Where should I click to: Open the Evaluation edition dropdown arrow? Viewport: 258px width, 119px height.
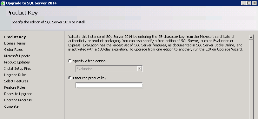[140, 69]
